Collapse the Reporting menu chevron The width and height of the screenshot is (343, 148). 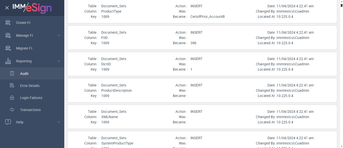59,61
